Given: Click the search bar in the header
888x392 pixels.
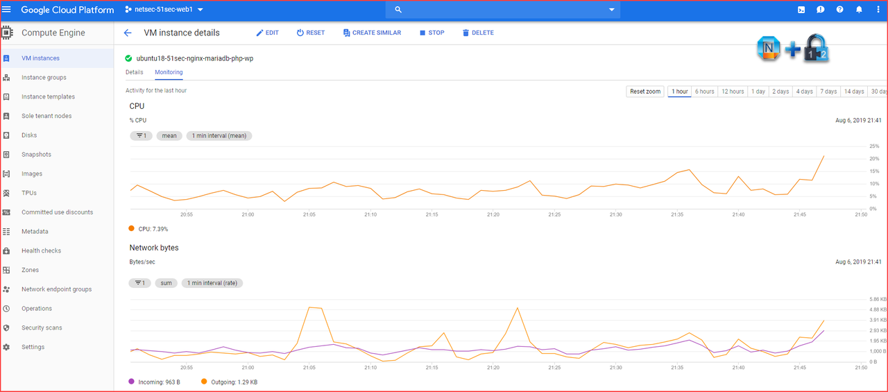Looking at the screenshot, I should 503,10.
